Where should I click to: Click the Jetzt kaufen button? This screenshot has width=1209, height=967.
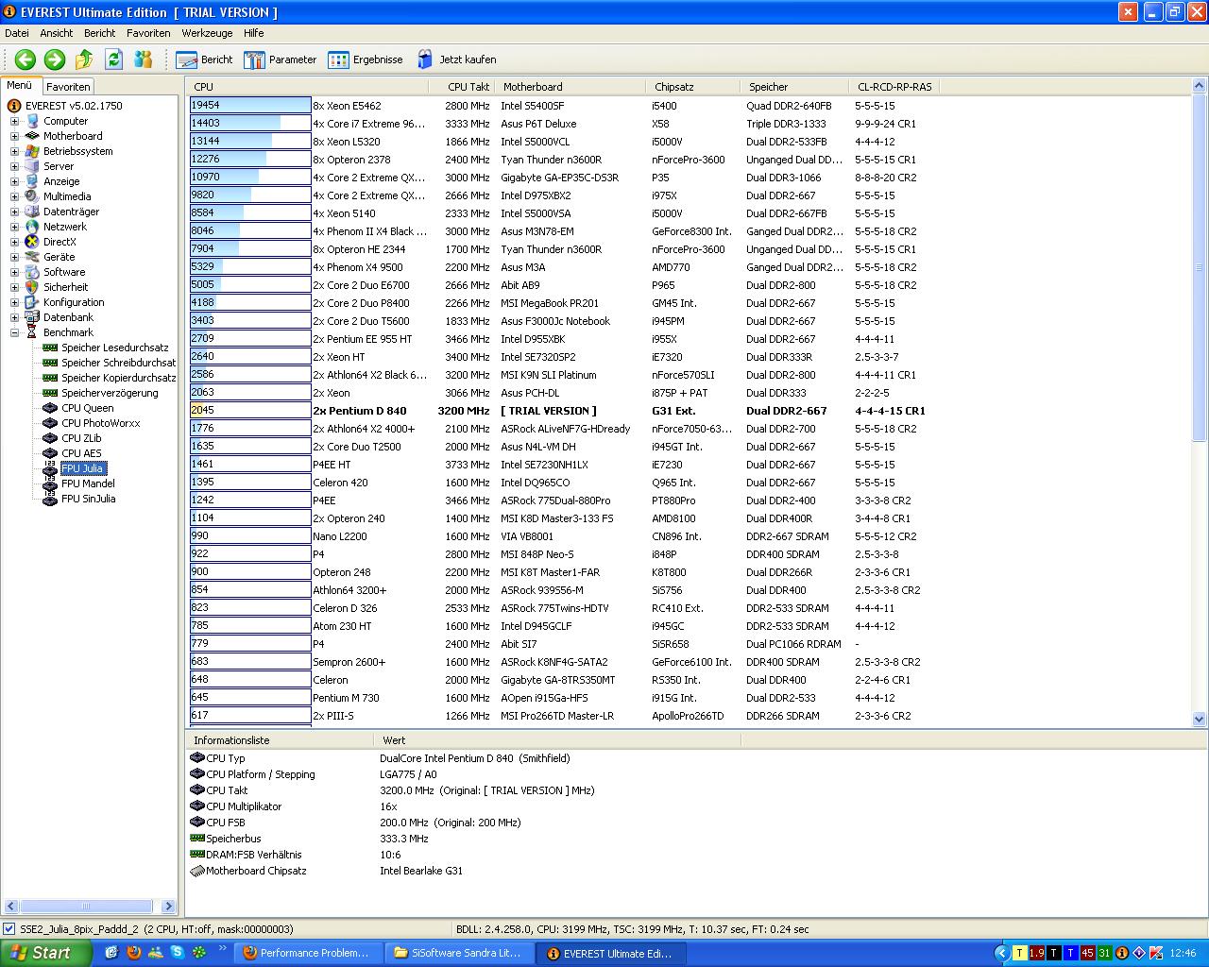[x=456, y=59]
